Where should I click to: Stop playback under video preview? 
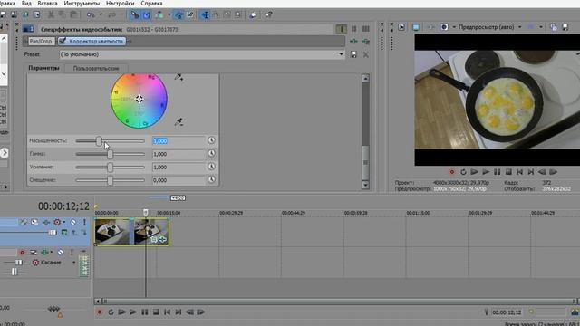tap(508, 172)
